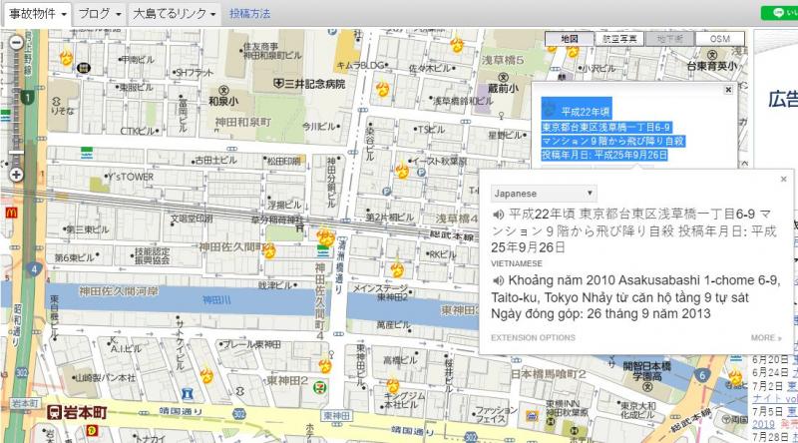This screenshot has height=443, width=798.
Task: Click the 6月20日 sidebar entry
Action: (775, 359)
